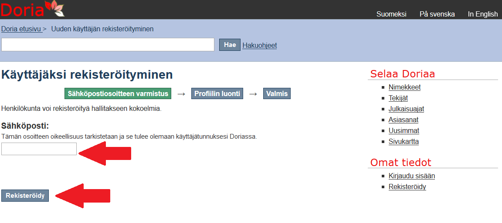This screenshot has width=502, height=223.
Task: Click the Henkilökunta voi rekisteröityä text
Action: pos(81,109)
